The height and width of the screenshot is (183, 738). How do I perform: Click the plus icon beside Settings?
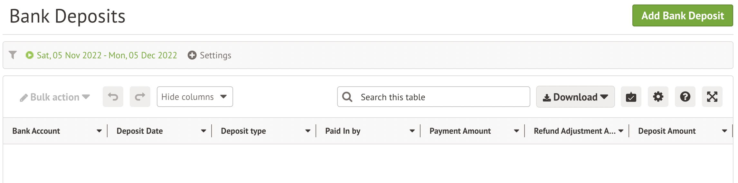click(x=192, y=55)
